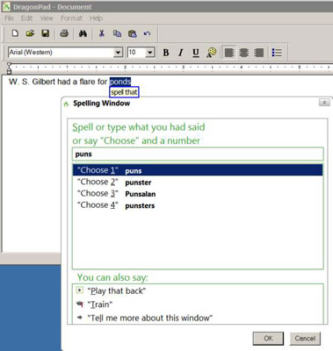Open the File menu

click(9, 18)
